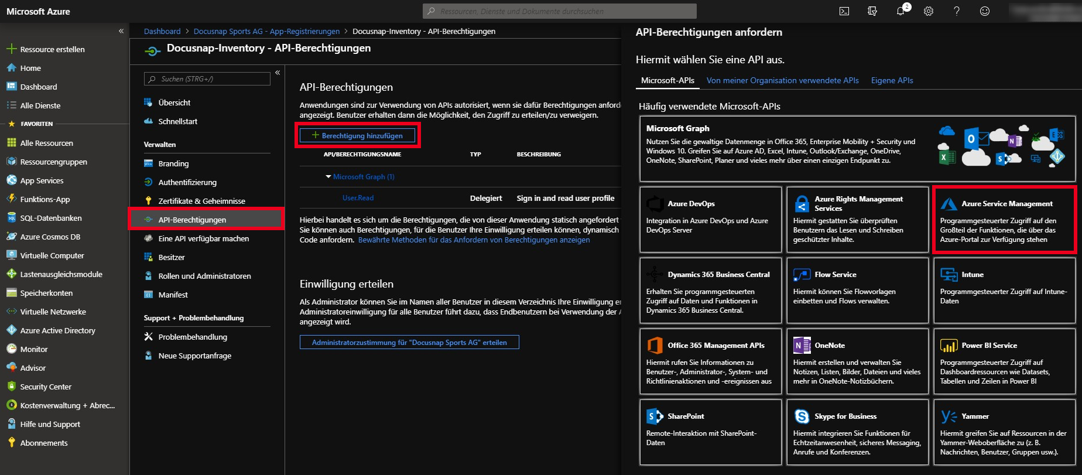The height and width of the screenshot is (475, 1082).
Task: Open directory and subscription filter icon
Action: 872,11
